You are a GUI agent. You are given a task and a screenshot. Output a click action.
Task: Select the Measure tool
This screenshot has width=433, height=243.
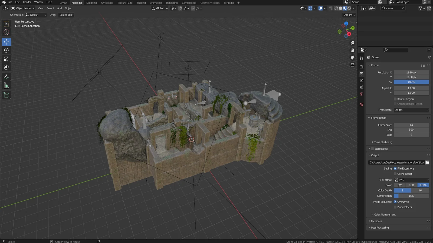[6, 86]
